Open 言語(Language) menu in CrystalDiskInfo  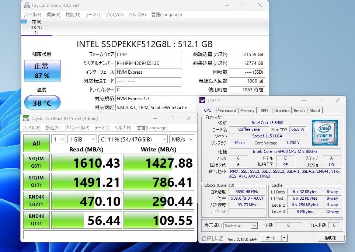click(167, 15)
